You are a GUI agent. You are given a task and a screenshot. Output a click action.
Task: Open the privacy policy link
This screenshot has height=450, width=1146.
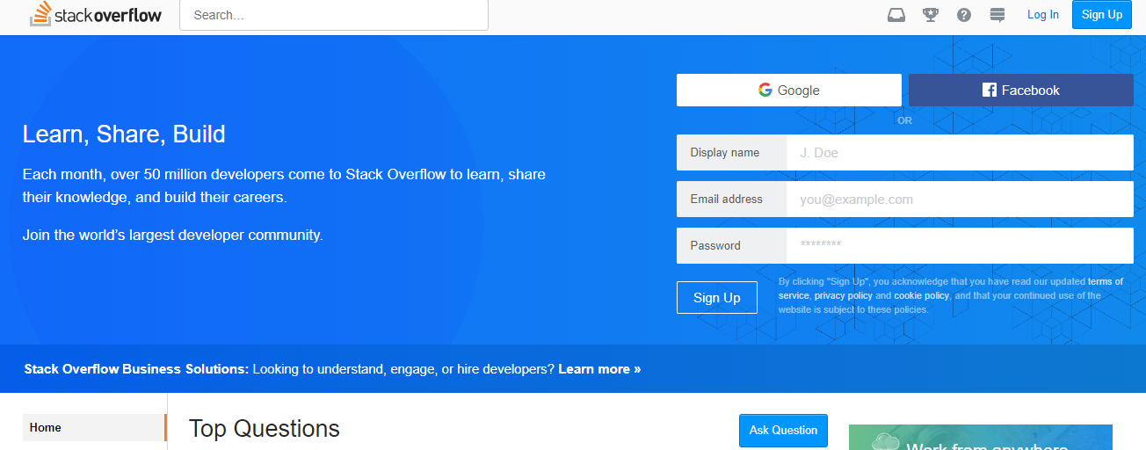(x=843, y=296)
